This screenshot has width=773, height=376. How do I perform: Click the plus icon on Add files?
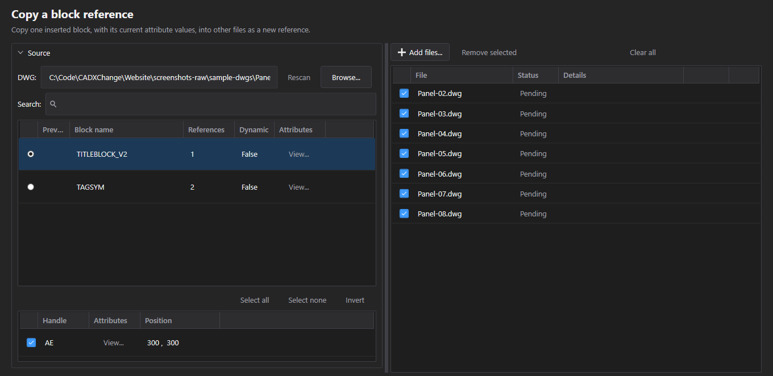402,52
